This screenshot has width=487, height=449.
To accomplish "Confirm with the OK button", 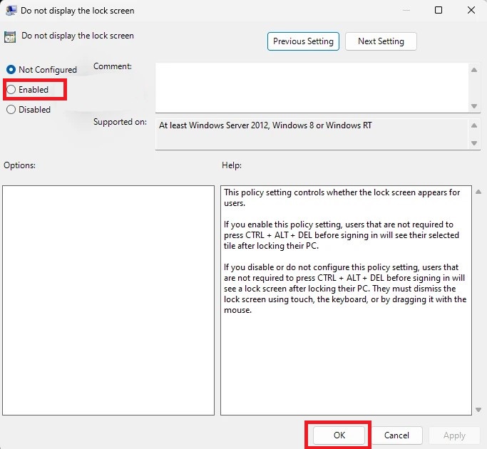I will click(x=339, y=435).
